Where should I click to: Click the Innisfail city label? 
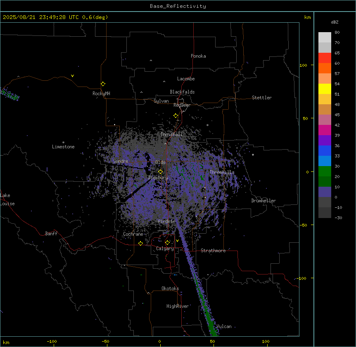171,134
